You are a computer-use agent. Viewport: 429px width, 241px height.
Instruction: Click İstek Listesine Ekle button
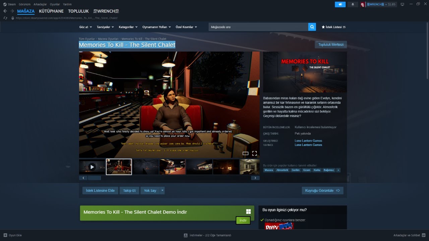pyautogui.click(x=100, y=190)
